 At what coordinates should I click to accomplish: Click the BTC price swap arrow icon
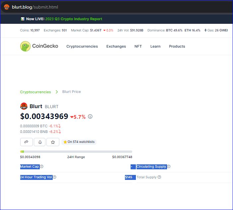[59, 126]
